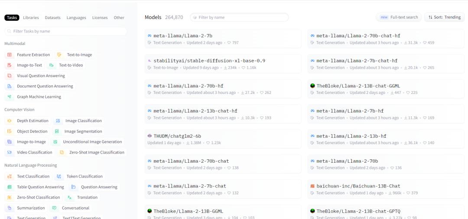Viewport: 468px width, 219px height.
Task: Click Document Question Answering icon
Action: (10, 87)
